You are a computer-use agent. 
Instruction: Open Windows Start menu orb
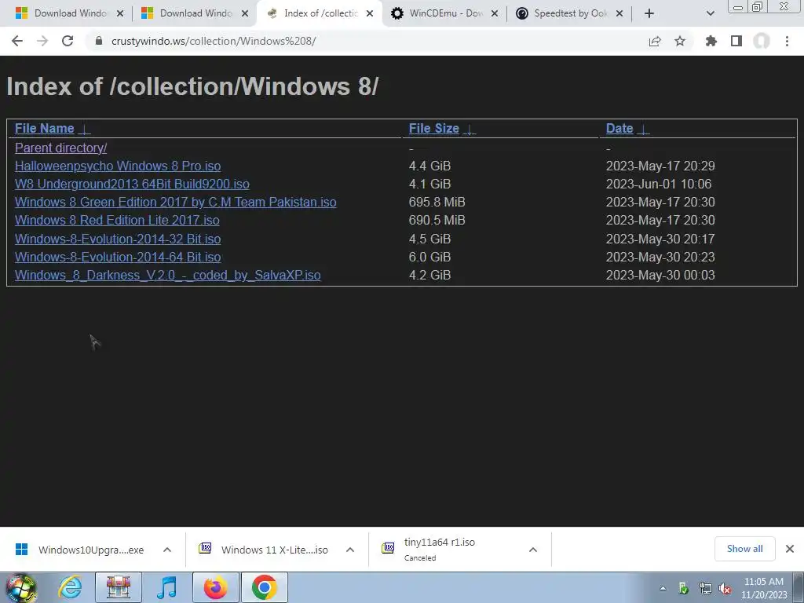[x=20, y=587]
